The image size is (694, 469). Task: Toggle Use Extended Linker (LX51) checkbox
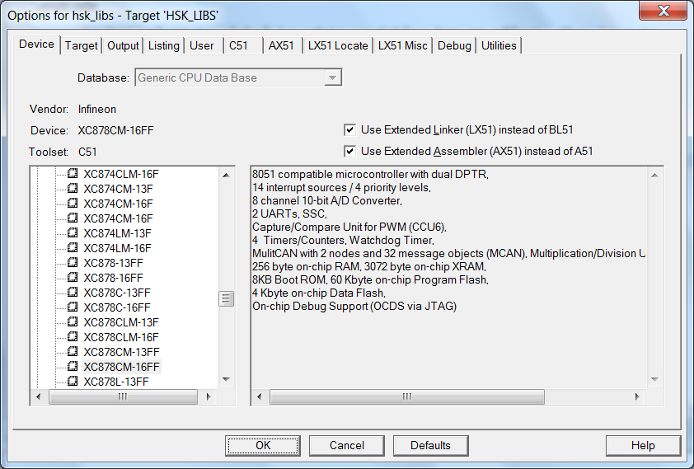point(350,130)
